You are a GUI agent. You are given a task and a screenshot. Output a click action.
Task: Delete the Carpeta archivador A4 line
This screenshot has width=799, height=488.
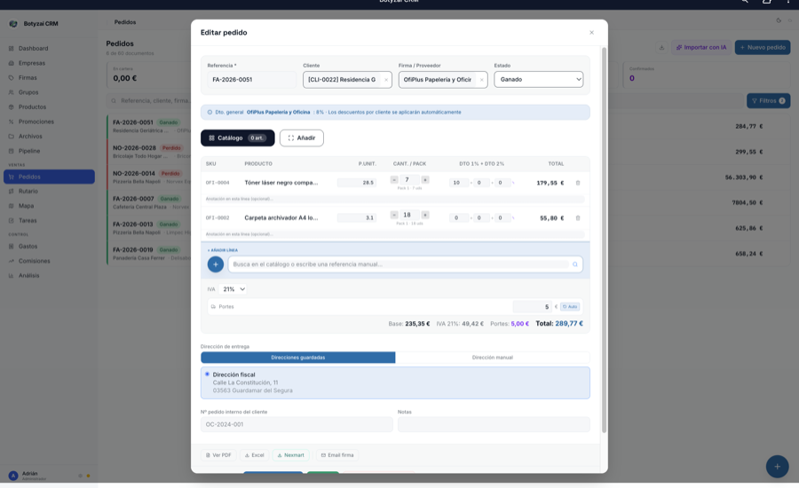click(577, 218)
